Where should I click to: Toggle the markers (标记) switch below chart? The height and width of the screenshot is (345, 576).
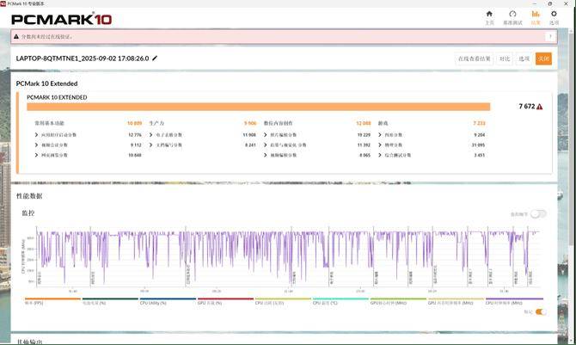pyautogui.click(x=541, y=311)
